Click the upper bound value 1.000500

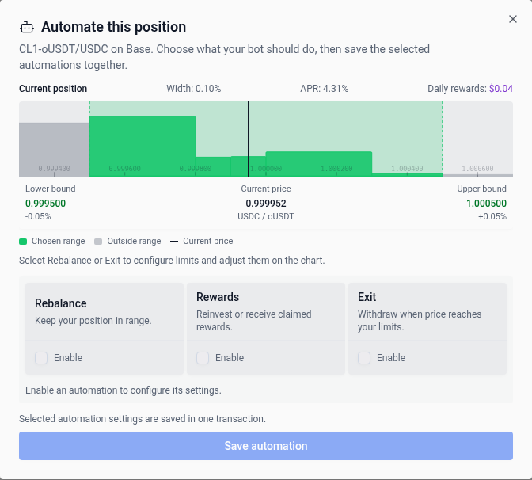(486, 204)
